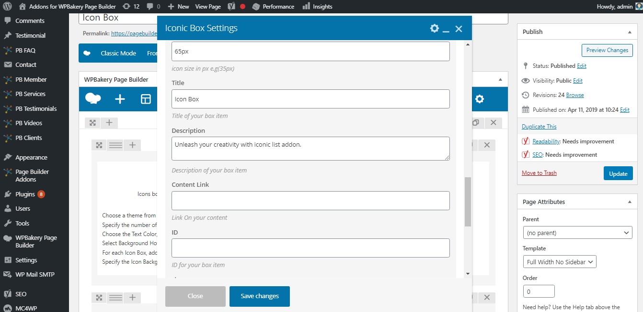Click the Save changes button
Image resolution: width=643 pixels, height=312 pixels.
point(260,296)
